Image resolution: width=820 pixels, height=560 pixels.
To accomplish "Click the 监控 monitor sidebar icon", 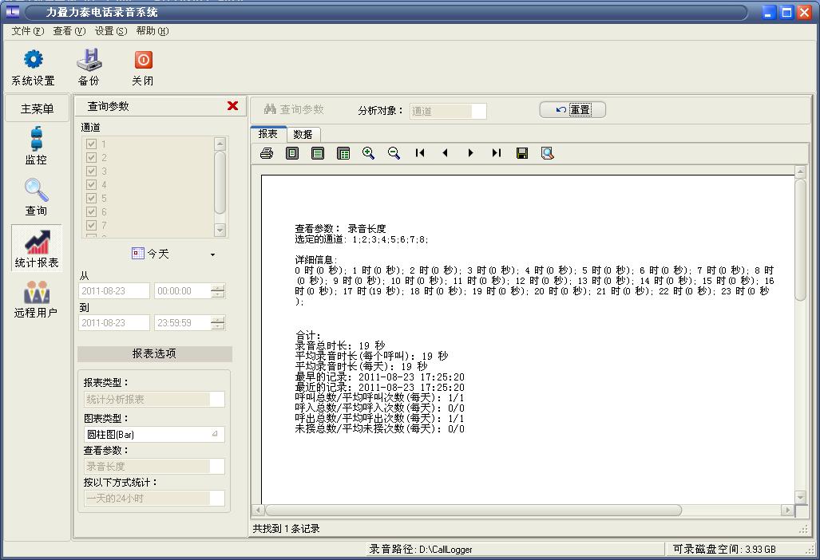I will tap(36, 140).
